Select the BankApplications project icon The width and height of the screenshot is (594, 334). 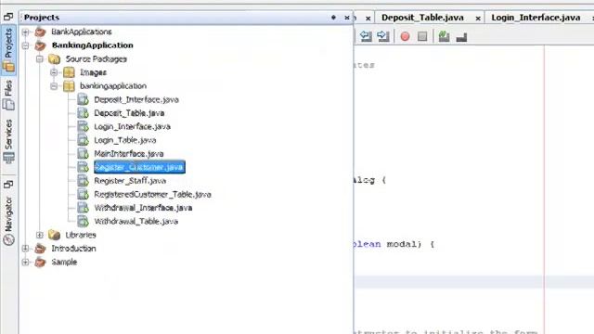[x=40, y=32]
